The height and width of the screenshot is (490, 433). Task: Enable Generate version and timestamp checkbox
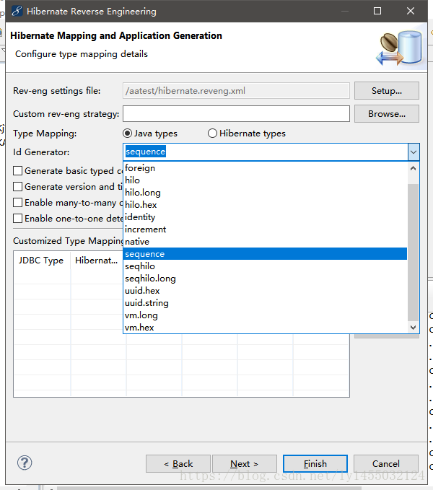(x=18, y=187)
